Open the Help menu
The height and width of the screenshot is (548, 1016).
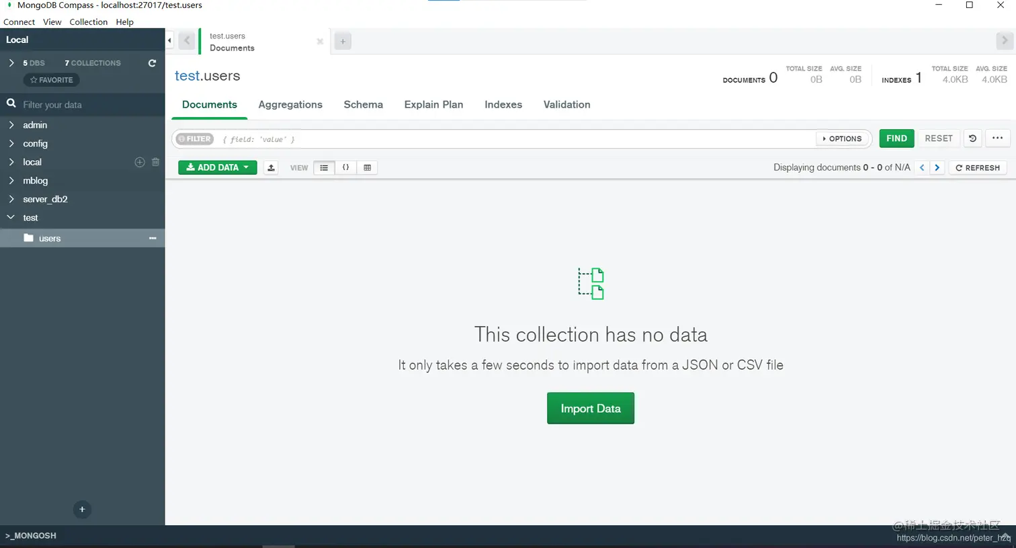[x=124, y=22]
